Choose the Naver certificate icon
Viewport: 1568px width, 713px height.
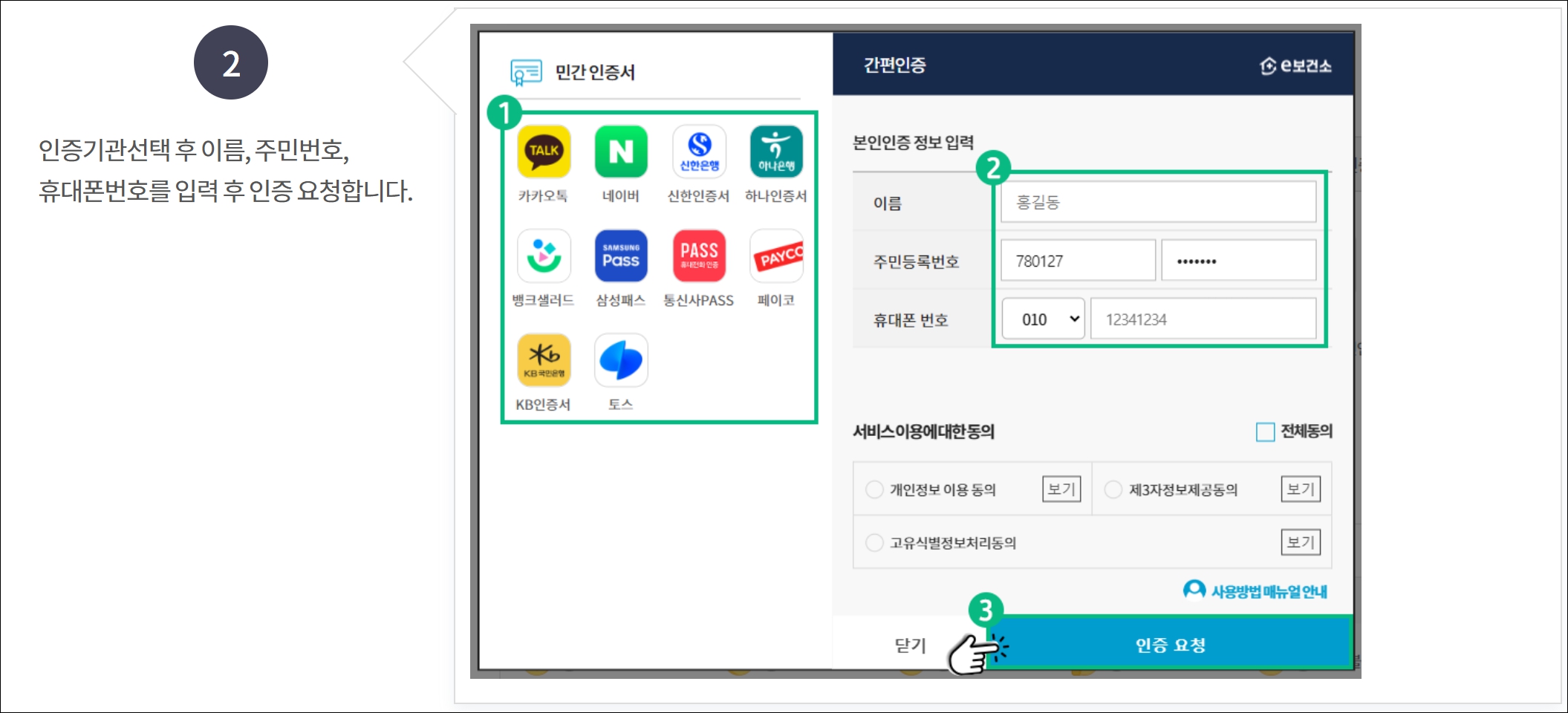[621, 152]
